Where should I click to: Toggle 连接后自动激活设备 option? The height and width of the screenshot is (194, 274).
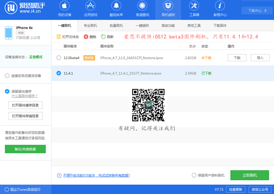pyautogui.click(x=7, y=76)
